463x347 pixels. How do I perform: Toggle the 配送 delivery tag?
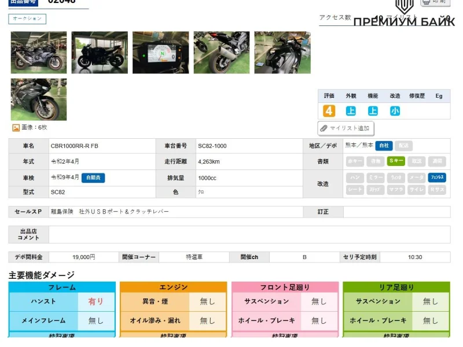[x=404, y=146]
